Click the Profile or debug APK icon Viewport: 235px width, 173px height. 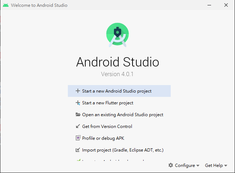tap(78, 138)
